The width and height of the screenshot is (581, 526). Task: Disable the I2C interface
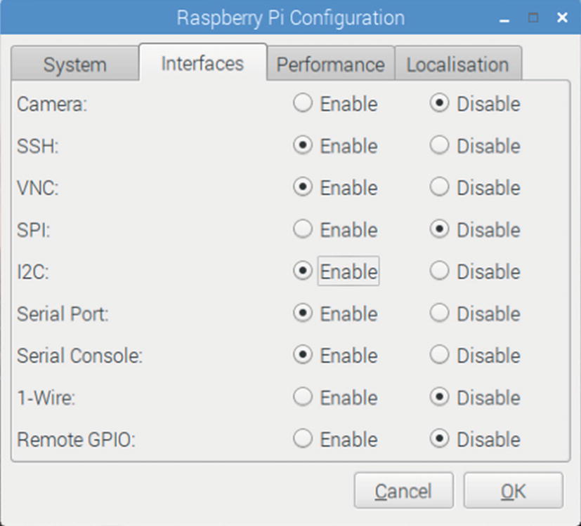coord(440,271)
